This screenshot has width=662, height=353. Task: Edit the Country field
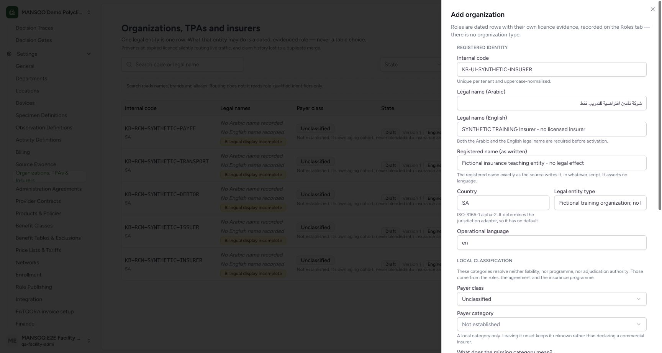coord(503,203)
